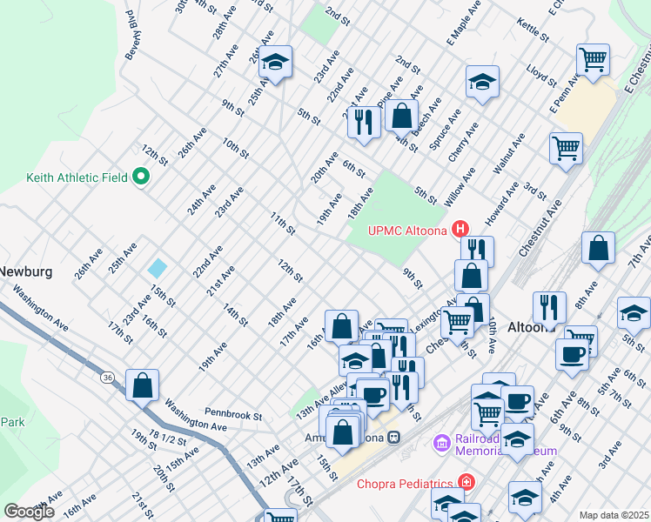651x522 pixels.
Task: Select the restaurant marker near Pine Ave
Action: [364, 124]
